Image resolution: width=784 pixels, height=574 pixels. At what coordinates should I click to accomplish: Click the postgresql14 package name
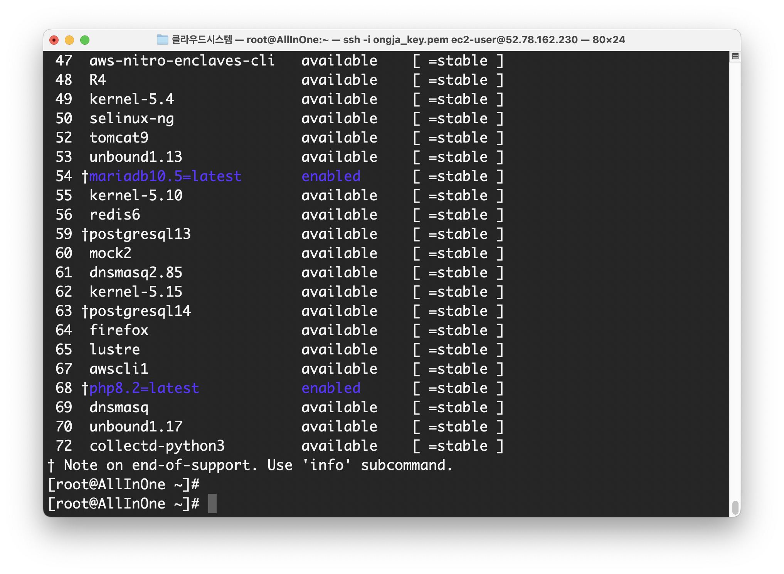[x=140, y=311]
